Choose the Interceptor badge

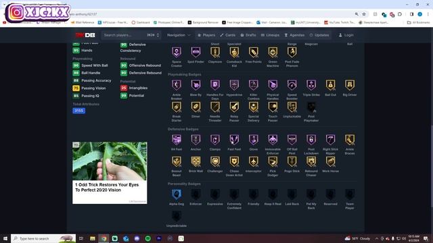pos(254,162)
